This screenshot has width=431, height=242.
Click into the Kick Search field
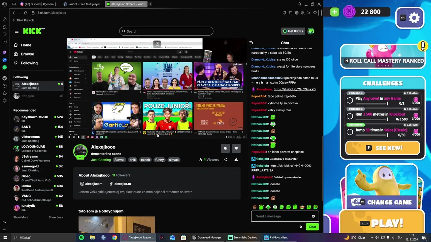[x=166, y=31]
